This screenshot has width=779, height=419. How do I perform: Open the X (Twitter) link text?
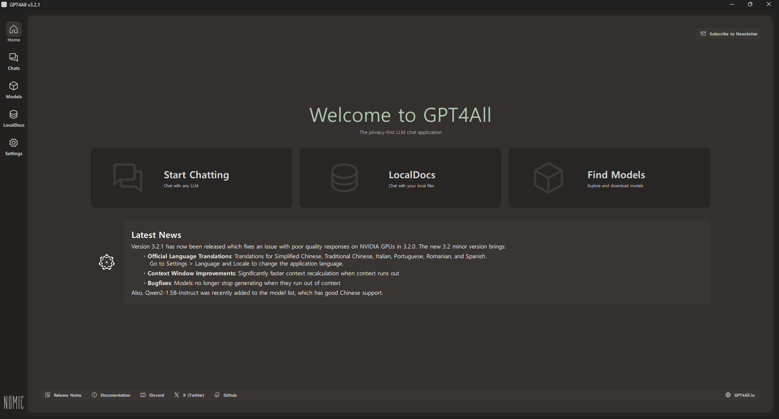pyautogui.click(x=194, y=395)
